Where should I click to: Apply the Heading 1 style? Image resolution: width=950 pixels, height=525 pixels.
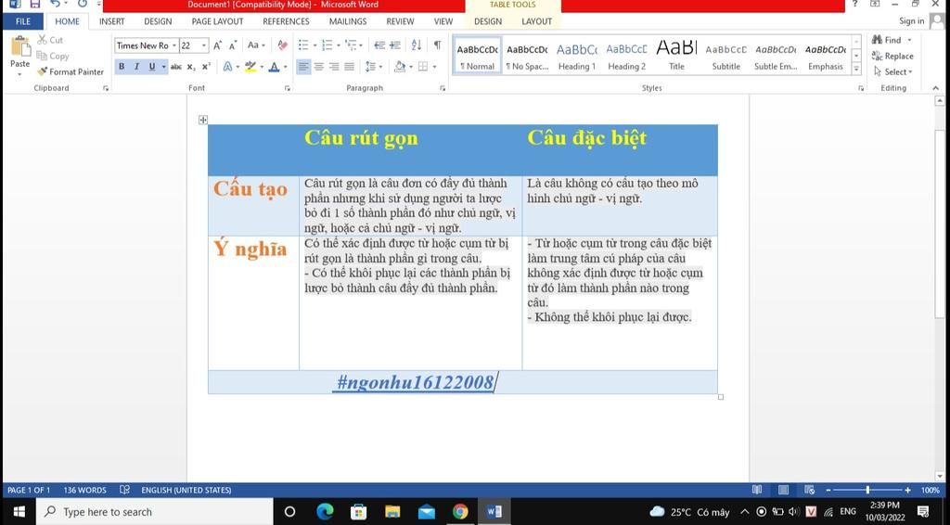[576, 56]
